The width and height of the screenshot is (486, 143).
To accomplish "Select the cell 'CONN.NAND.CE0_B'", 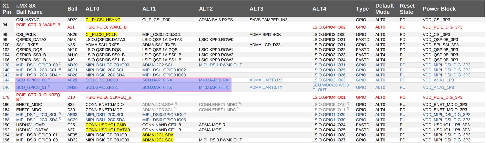I will (x=161, y=125).
